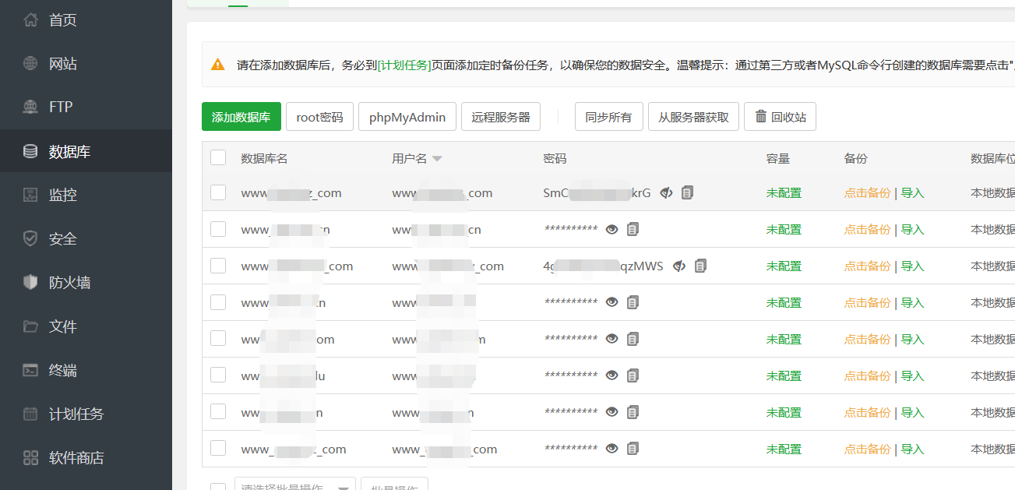This screenshot has height=490, width=1015.
Task: Click the home icon in sidebar
Action: click(30, 20)
